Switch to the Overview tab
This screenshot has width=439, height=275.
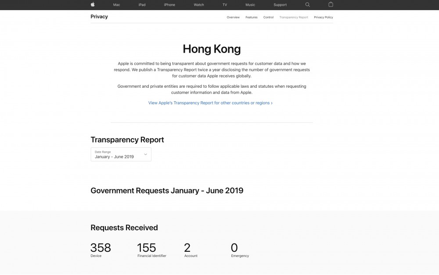point(233,18)
